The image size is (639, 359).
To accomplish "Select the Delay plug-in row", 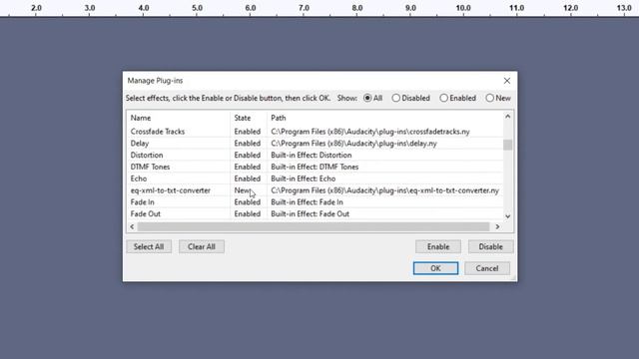I will [316, 144].
